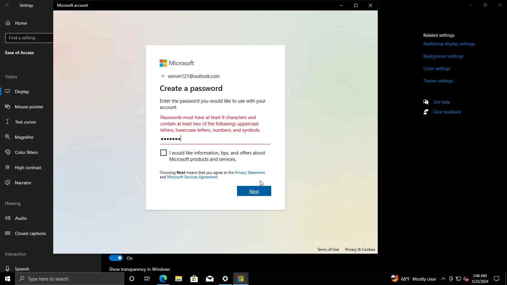The width and height of the screenshot is (507, 285).
Task: Click the Give feedback person icon
Action: click(426, 112)
